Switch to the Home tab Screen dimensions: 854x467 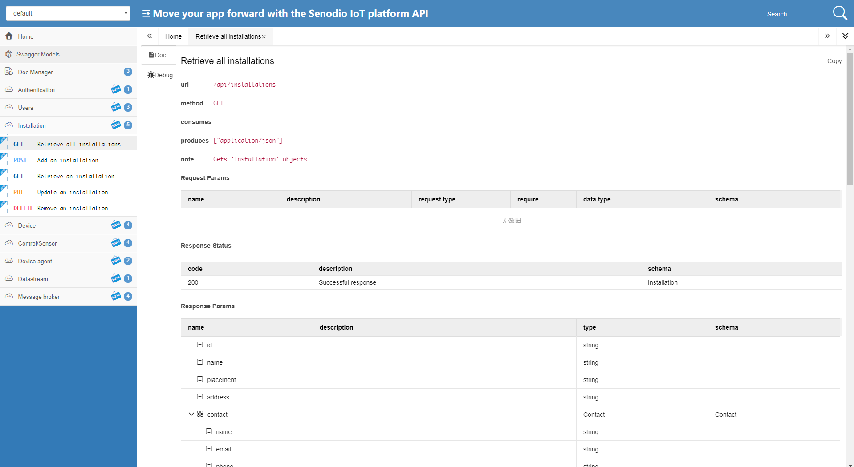[173, 36]
